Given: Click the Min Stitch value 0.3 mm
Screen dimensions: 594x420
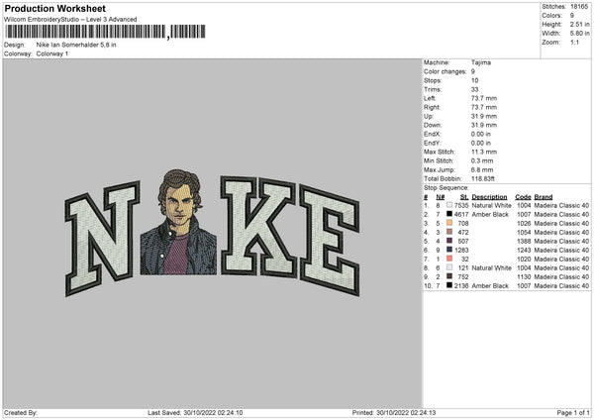Looking at the screenshot, I should (x=482, y=160).
